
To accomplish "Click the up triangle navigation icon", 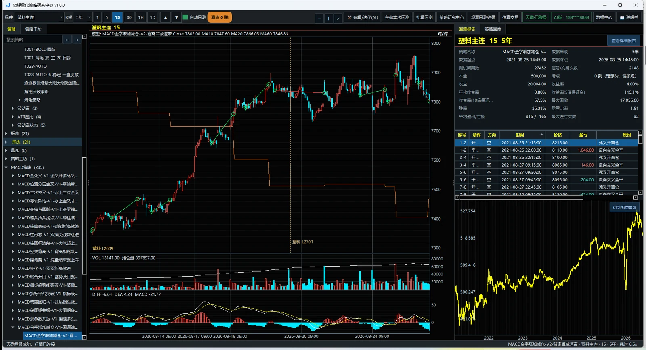I will click(166, 17).
